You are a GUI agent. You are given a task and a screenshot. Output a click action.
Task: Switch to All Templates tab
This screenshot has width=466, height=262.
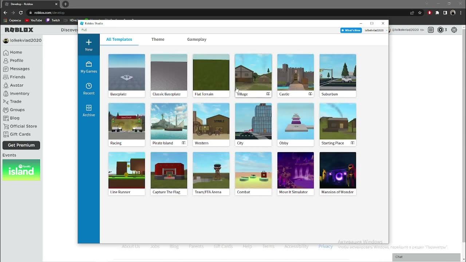(x=119, y=39)
